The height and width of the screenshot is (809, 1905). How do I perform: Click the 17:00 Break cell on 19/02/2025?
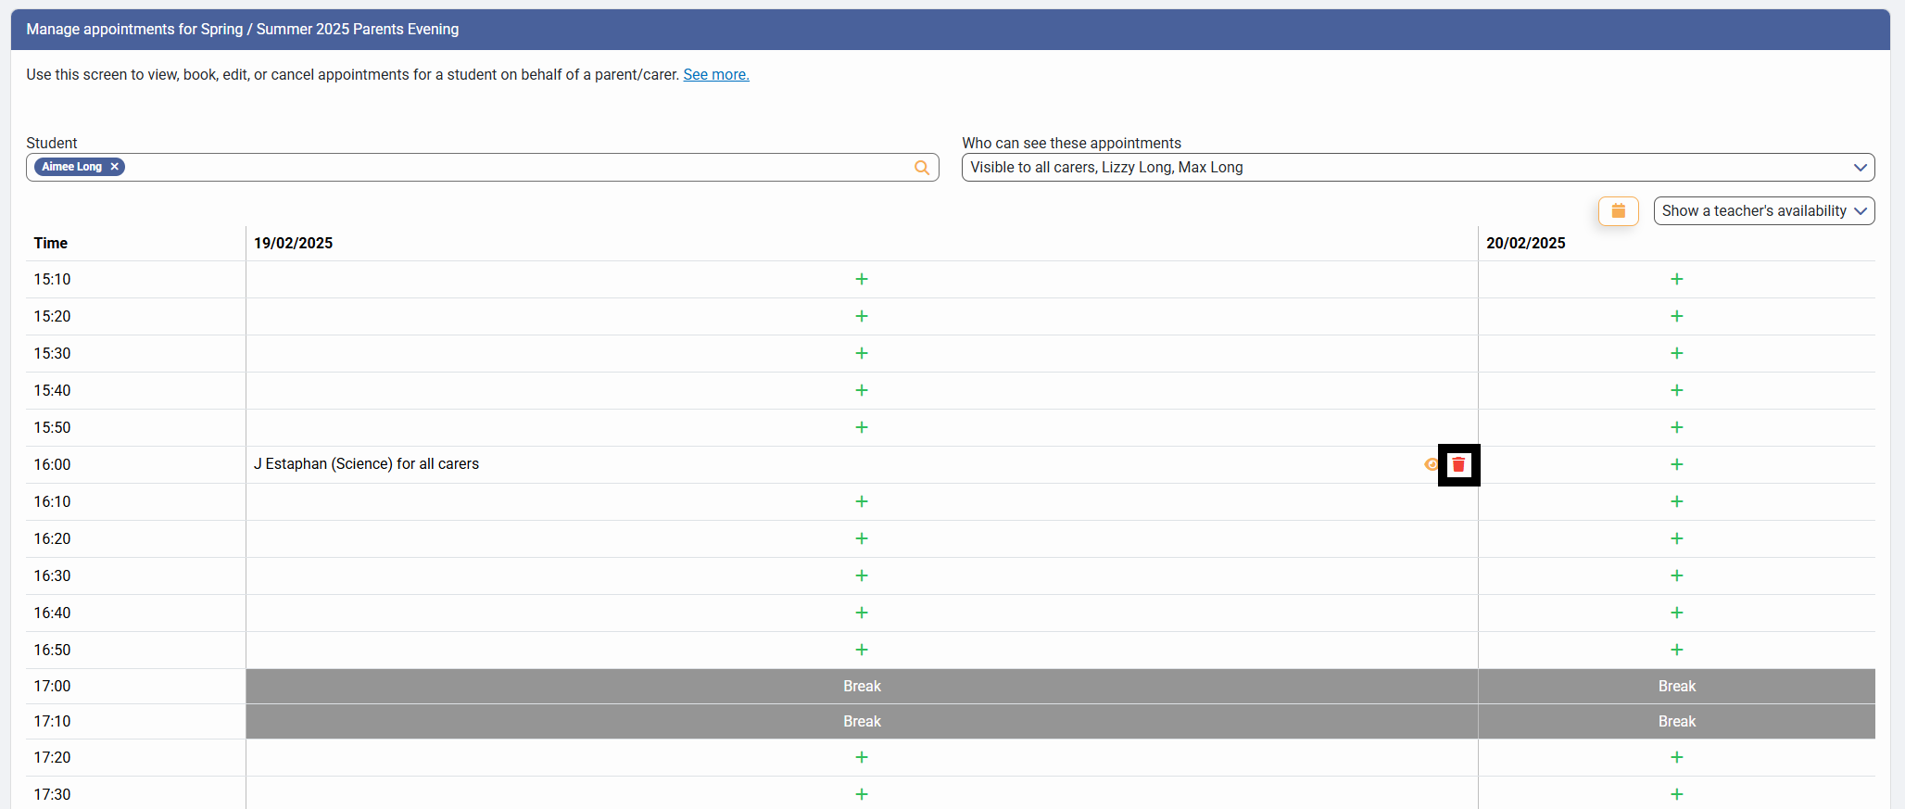(861, 686)
